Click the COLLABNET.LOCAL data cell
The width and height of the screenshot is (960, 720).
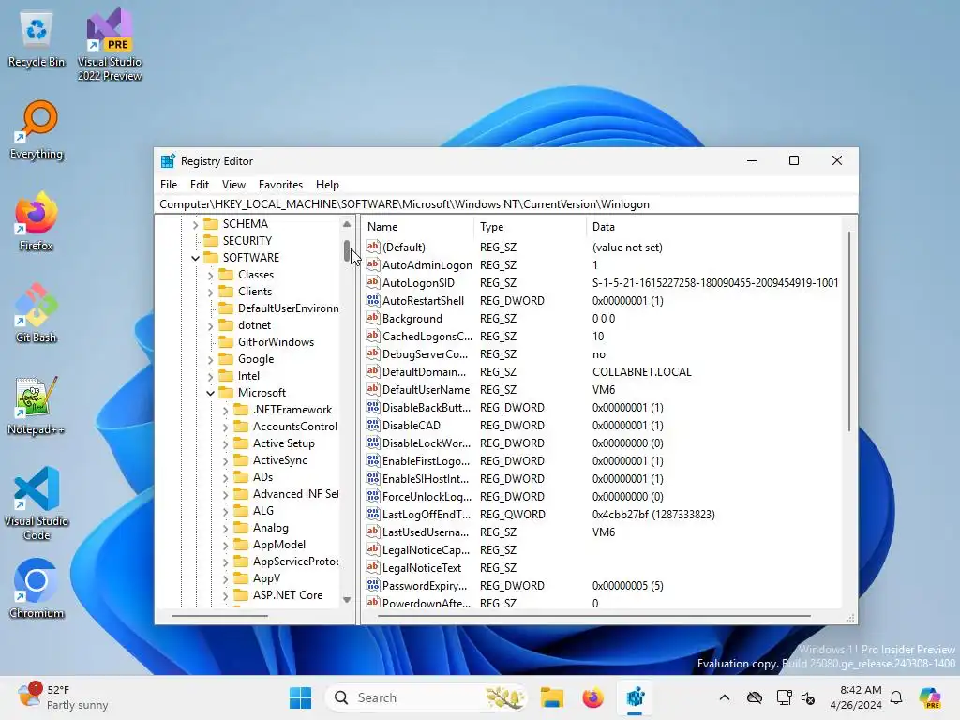[641, 371]
